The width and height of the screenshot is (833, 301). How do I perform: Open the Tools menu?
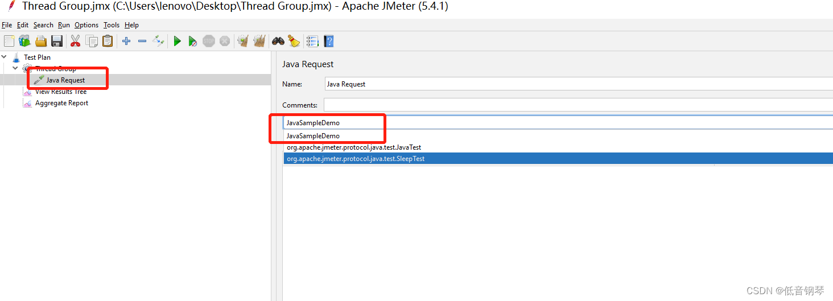tap(112, 25)
